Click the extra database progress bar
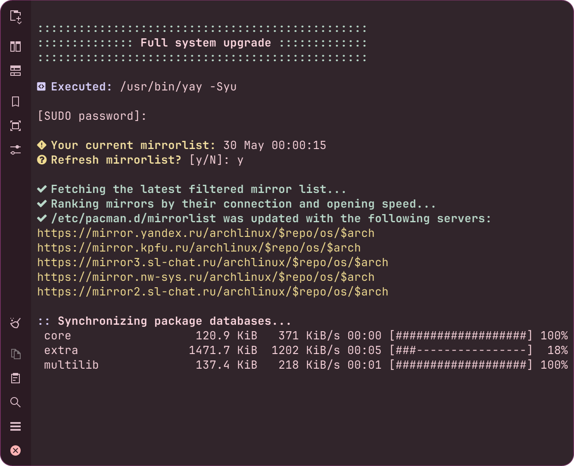The image size is (574, 466). [x=461, y=350]
